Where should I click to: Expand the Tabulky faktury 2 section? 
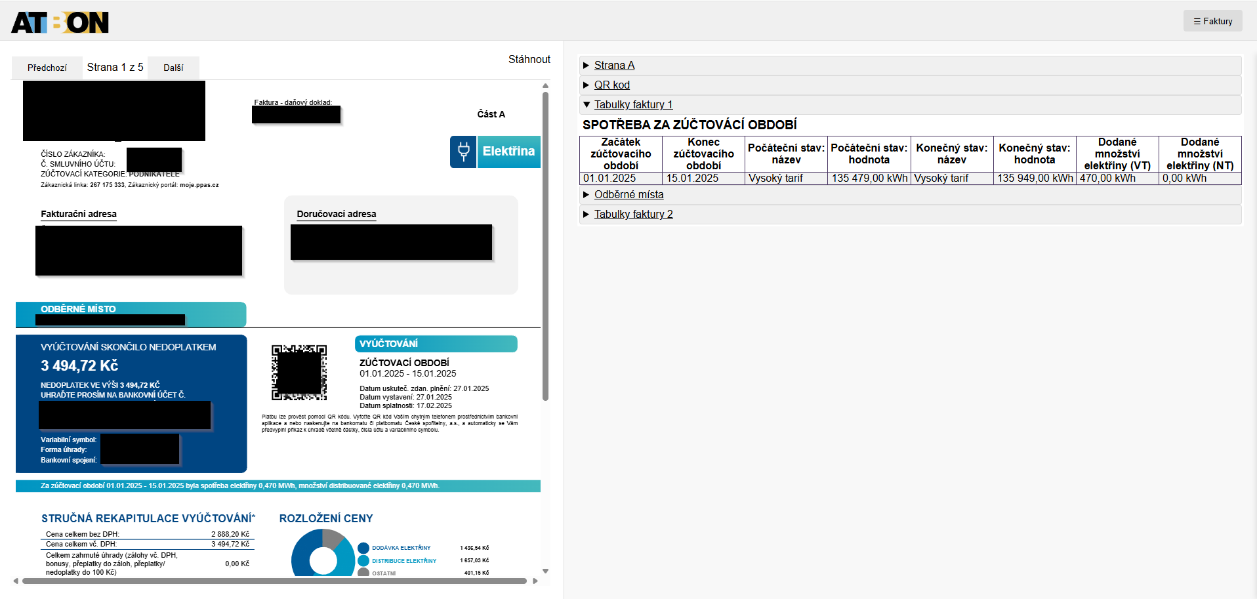click(633, 214)
